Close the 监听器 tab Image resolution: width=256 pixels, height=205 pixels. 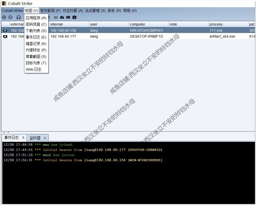coord(45,138)
